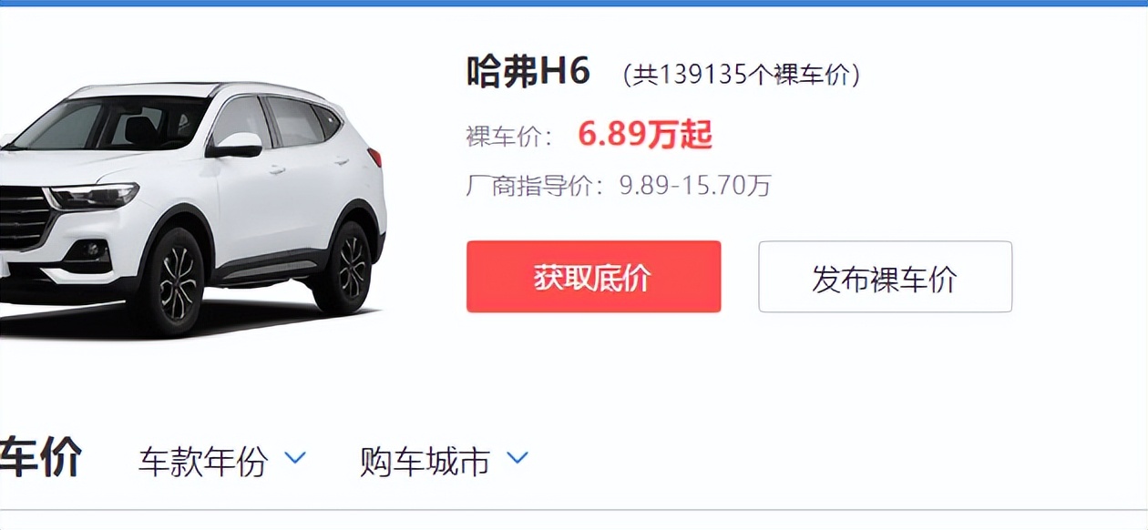This screenshot has width=1148, height=530.
Task: Select the 9.89-15.70万 guide price range
Action: tap(695, 187)
